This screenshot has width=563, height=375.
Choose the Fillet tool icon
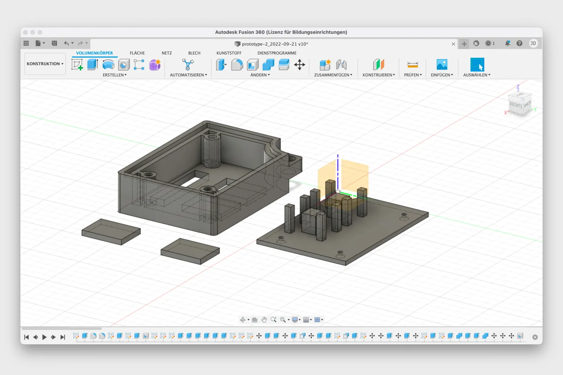click(237, 65)
